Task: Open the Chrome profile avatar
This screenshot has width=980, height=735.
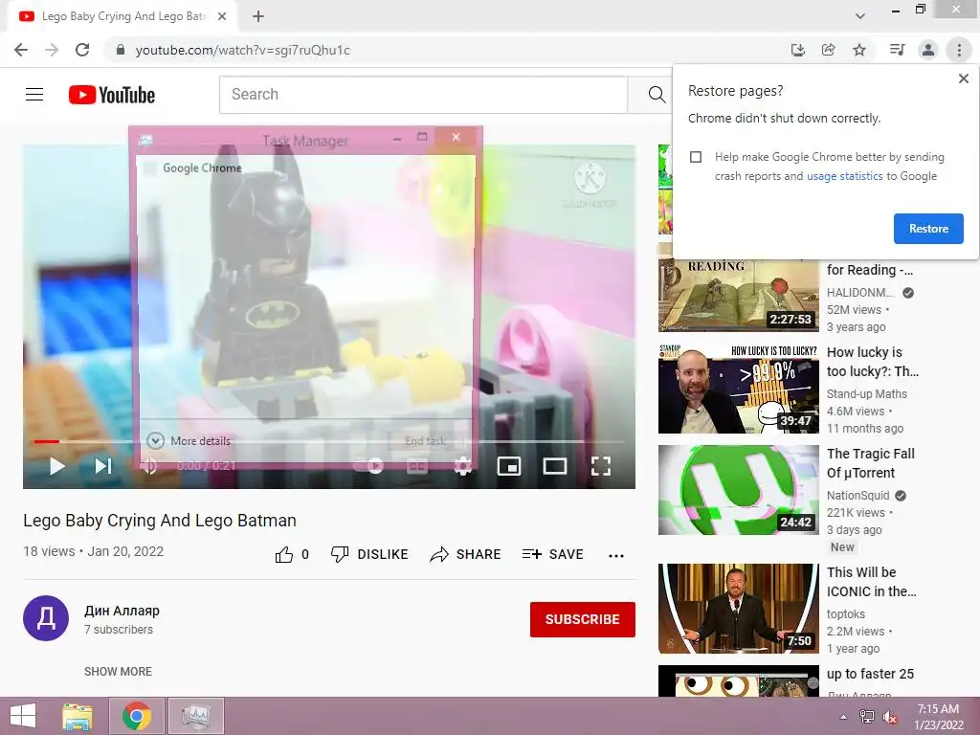Action: [928, 50]
